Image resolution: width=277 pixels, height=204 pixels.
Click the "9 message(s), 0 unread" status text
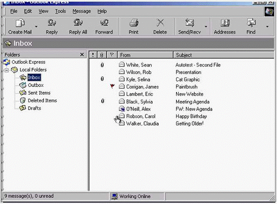(29, 196)
